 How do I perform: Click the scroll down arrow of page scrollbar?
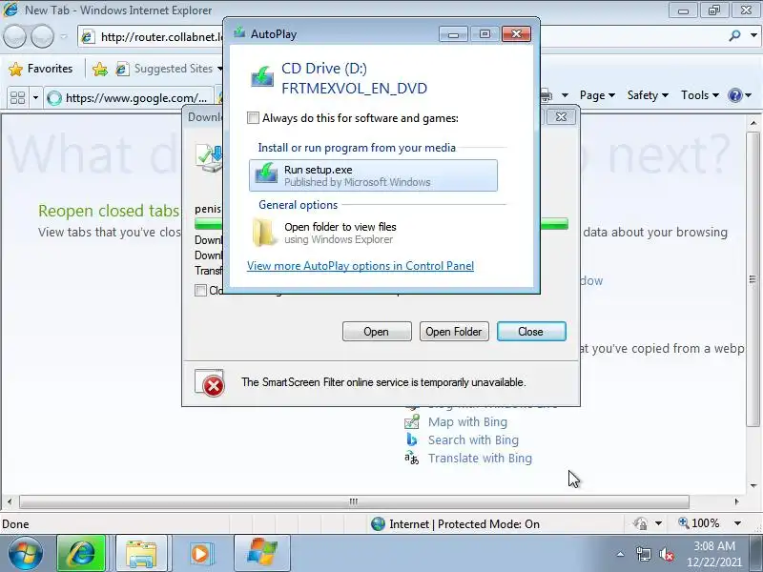click(x=753, y=485)
